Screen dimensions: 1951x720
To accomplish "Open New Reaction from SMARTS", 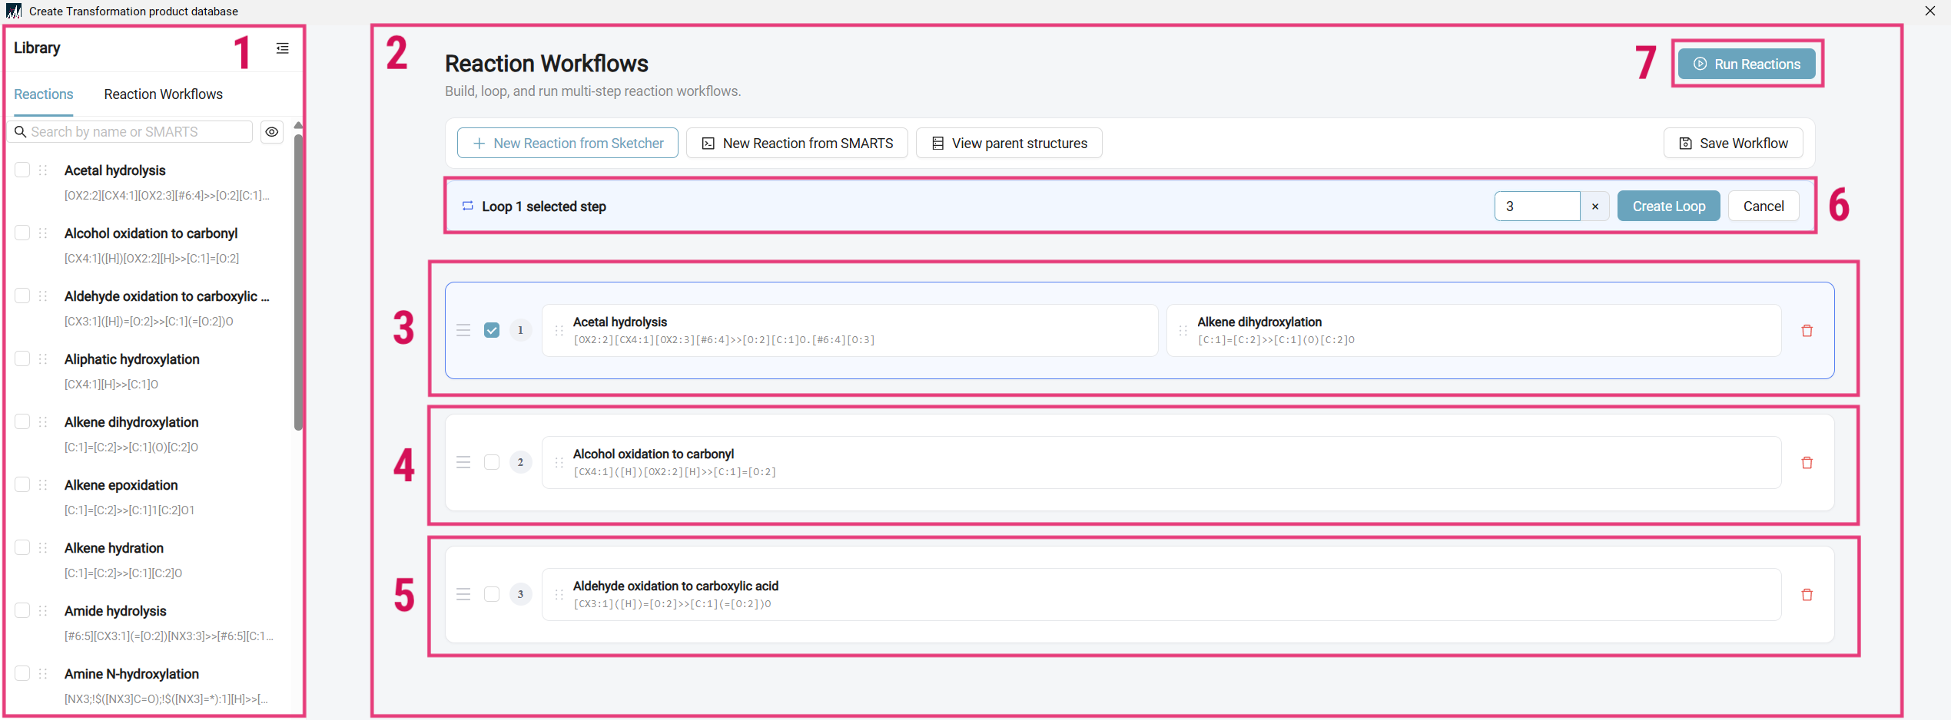I will pyautogui.click(x=797, y=144).
